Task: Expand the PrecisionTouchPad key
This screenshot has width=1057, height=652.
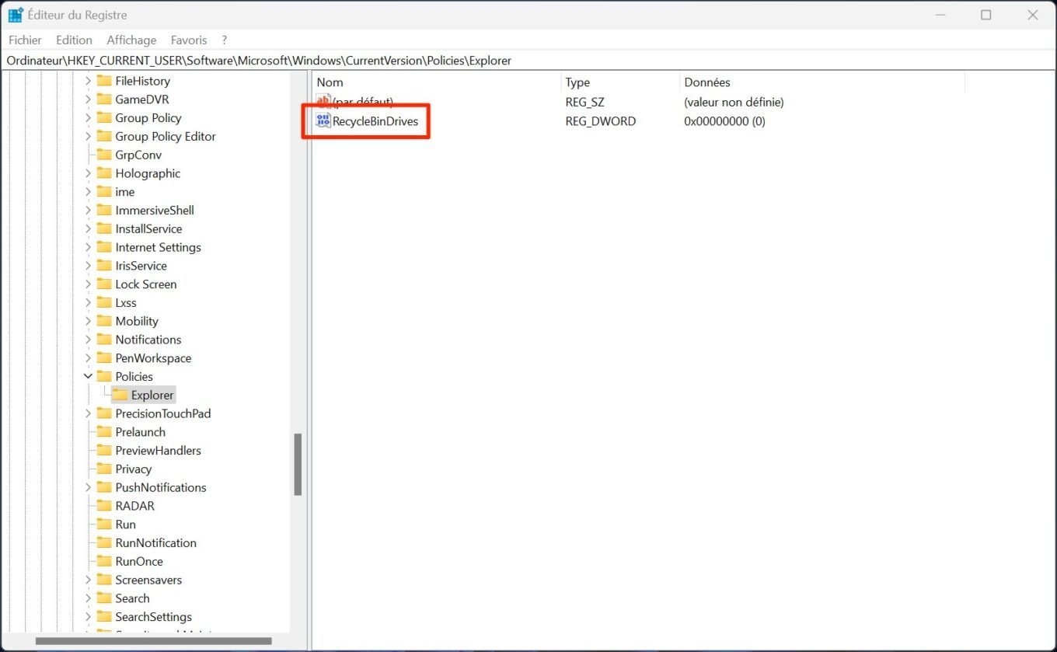Action: click(x=88, y=413)
